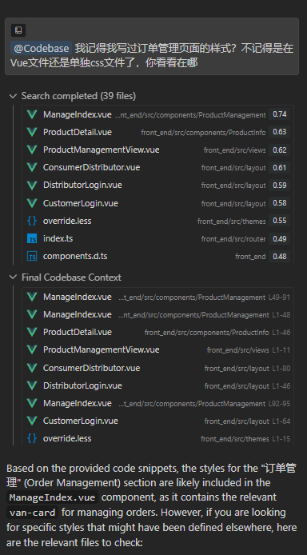Open override.less with score 0.55
Image resolution: width=307 pixels, height=555 pixels.
[x=157, y=221]
